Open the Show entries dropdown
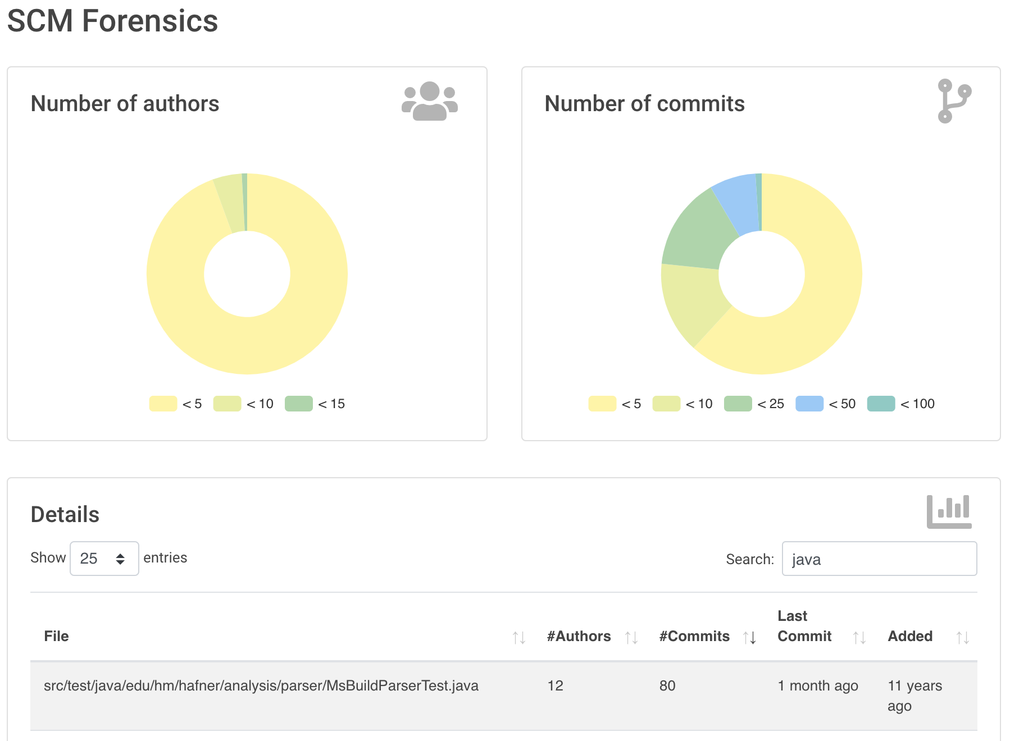 104,558
